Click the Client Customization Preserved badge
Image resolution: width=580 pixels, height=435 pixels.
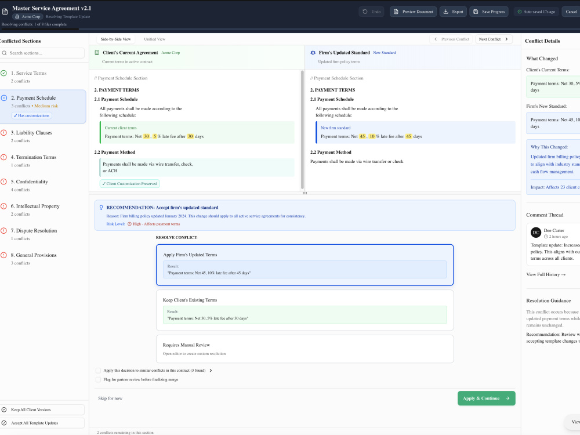pyautogui.click(x=130, y=183)
